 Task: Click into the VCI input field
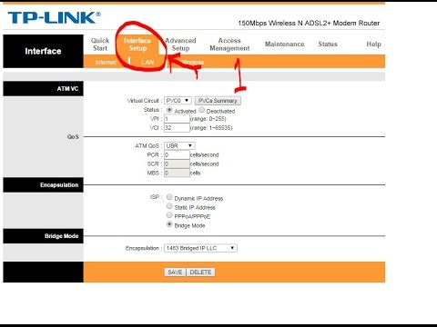177,128
